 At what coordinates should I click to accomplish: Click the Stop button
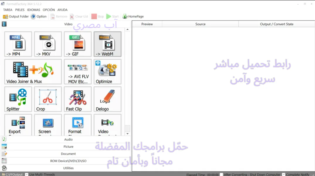click(x=98, y=16)
